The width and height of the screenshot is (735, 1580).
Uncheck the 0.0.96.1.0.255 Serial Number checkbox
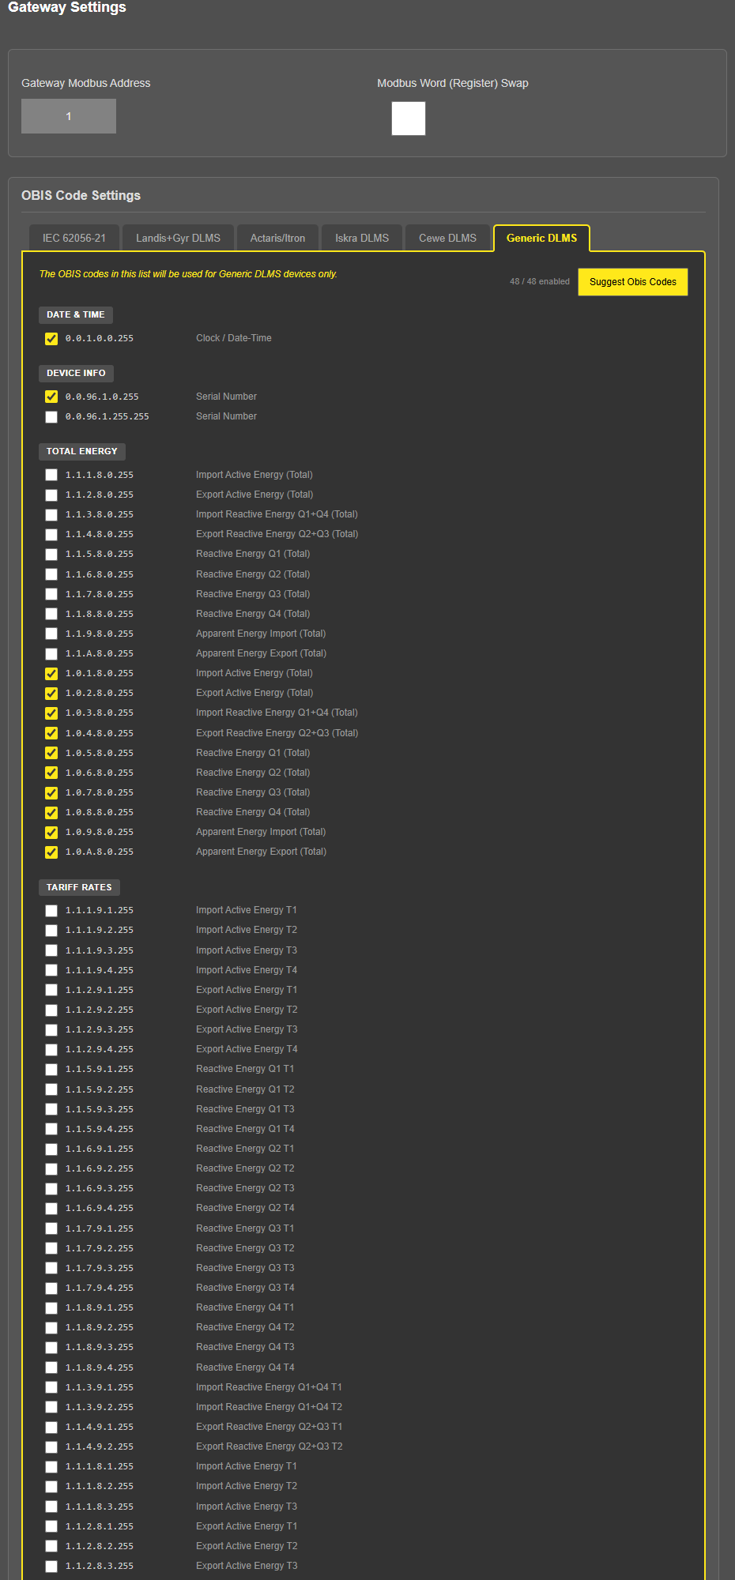tap(51, 397)
